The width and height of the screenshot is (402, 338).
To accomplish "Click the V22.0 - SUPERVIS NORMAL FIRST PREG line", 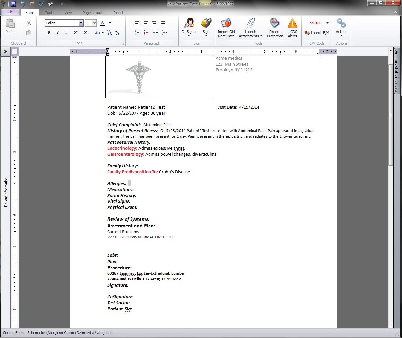I will (141, 237).
